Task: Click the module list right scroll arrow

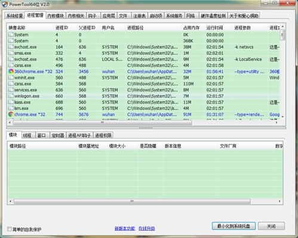Action: click(279, 201)
